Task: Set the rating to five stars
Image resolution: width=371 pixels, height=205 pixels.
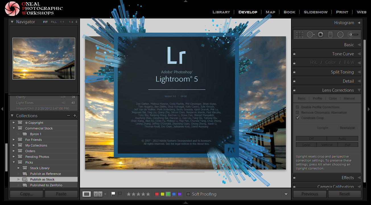Action: (x=148, y=194)
